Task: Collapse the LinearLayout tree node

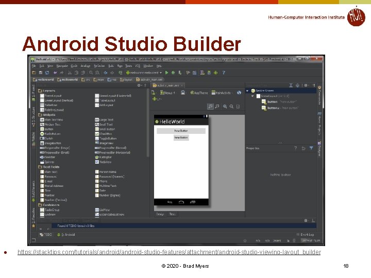Action: click(252, 96)
